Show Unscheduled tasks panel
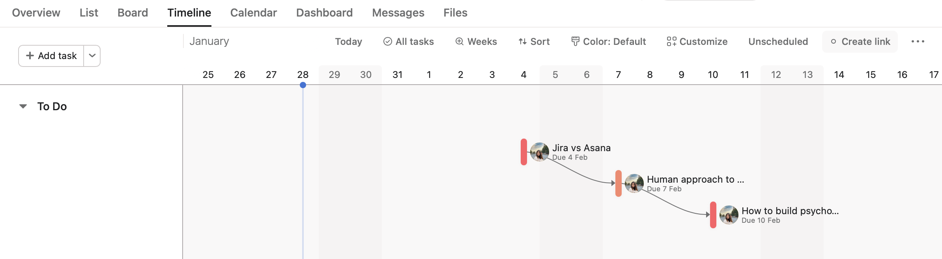The width and height of the screenshot is (942, 259). pos(778,41)
